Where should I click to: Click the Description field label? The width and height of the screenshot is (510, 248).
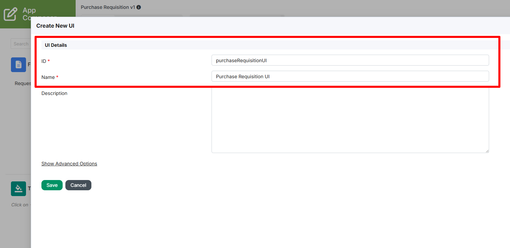click(x=54, y=93)
